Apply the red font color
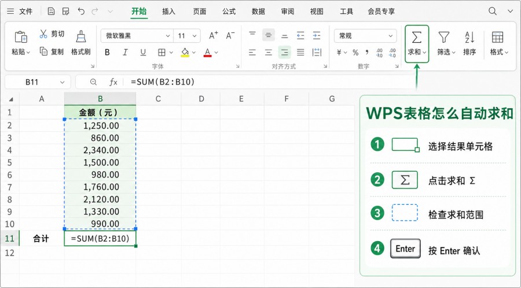The width and height of the screenshot is (521, 288). pyautogui.click(x=208, y=53)
